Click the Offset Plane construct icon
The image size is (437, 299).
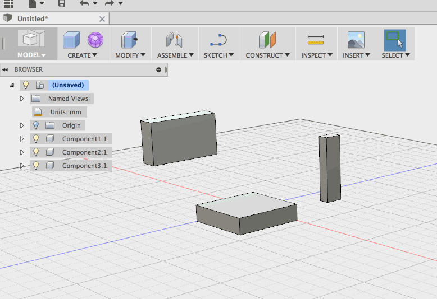tap(267, 40)
